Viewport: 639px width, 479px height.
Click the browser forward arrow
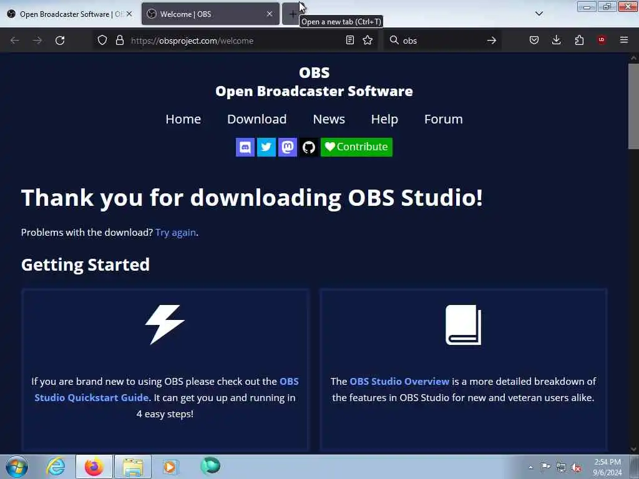[x=37, y=41]
